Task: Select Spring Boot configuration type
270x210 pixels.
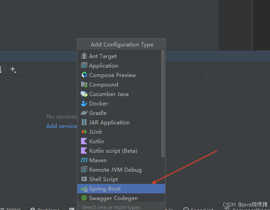Action: point(121,189)
